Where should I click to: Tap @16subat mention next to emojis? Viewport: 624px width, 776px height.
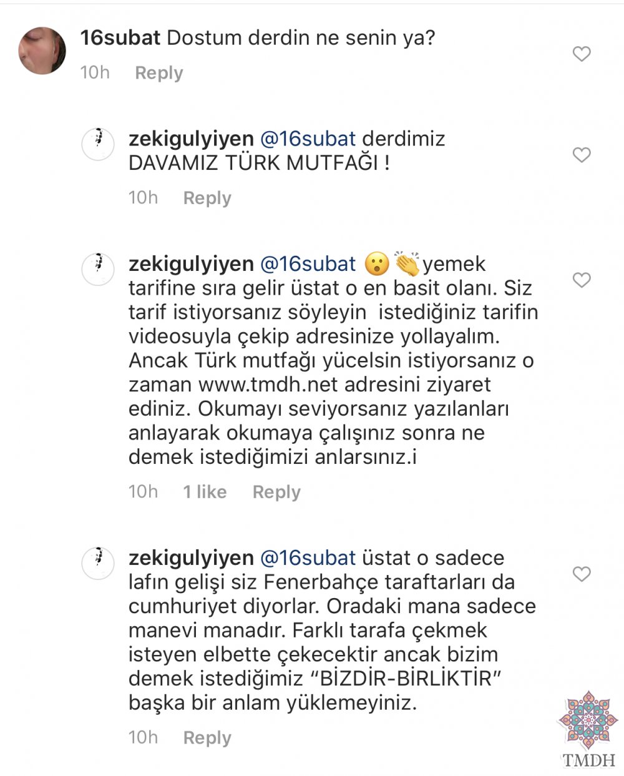pos(308,264)
